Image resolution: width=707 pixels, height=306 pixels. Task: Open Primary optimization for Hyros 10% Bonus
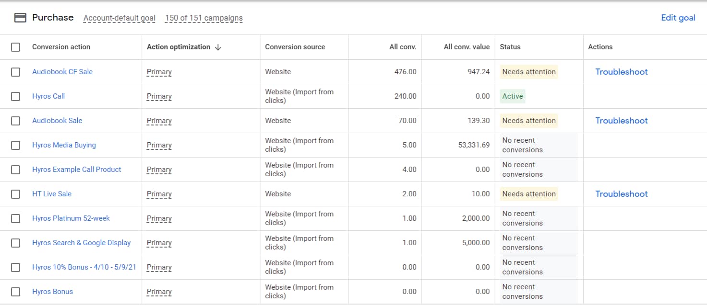point(159,267)
